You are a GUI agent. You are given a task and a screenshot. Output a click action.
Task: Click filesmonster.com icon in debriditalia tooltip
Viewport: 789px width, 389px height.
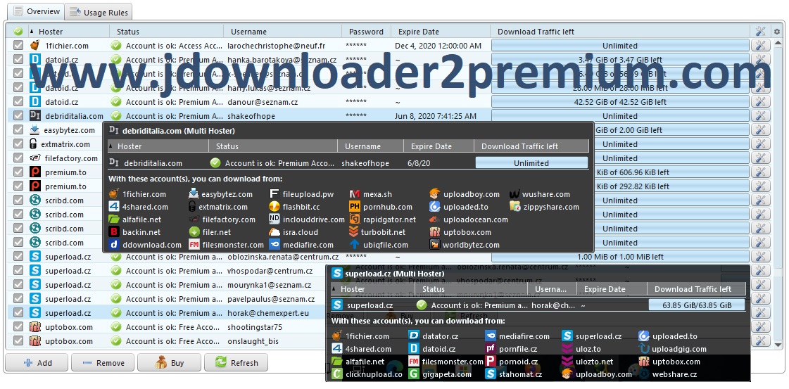point(194,245)
